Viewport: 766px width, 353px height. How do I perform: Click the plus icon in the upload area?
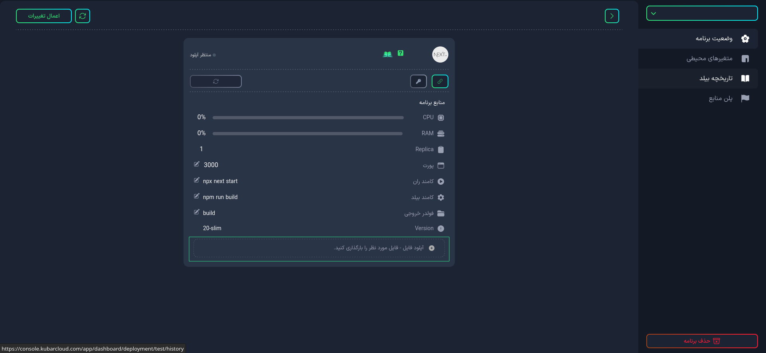click(x=432, y=248)
